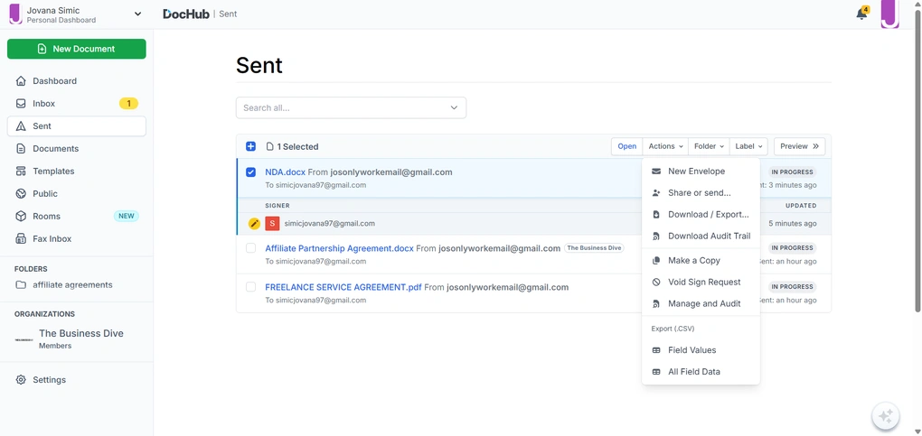Toggle the select-all checkbox in header
922x436 pixels.
click(x=251, y=146)
